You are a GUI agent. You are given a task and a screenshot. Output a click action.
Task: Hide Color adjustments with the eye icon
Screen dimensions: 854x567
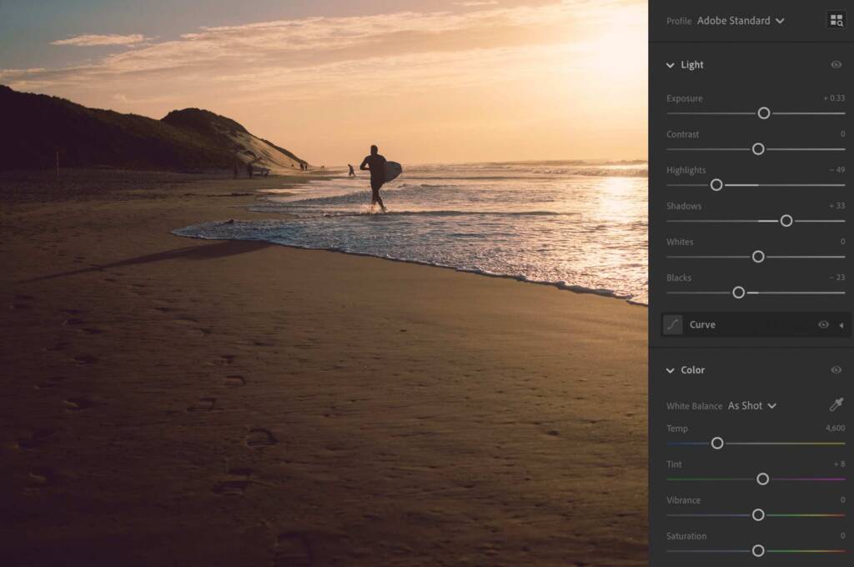click(837, 370)
